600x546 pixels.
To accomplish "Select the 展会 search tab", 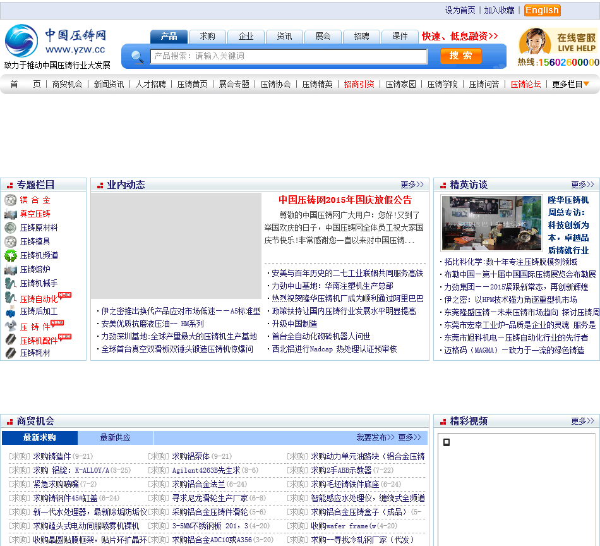I will (x=323, y=37).
